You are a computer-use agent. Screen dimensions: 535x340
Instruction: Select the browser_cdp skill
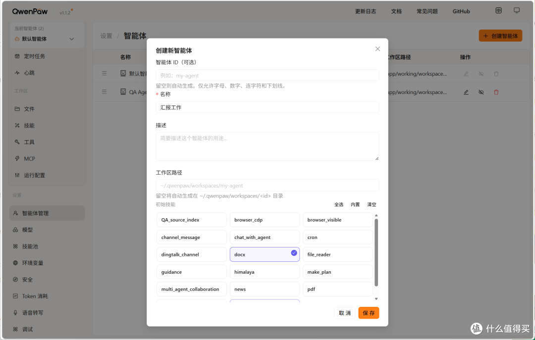click(265, 220)
